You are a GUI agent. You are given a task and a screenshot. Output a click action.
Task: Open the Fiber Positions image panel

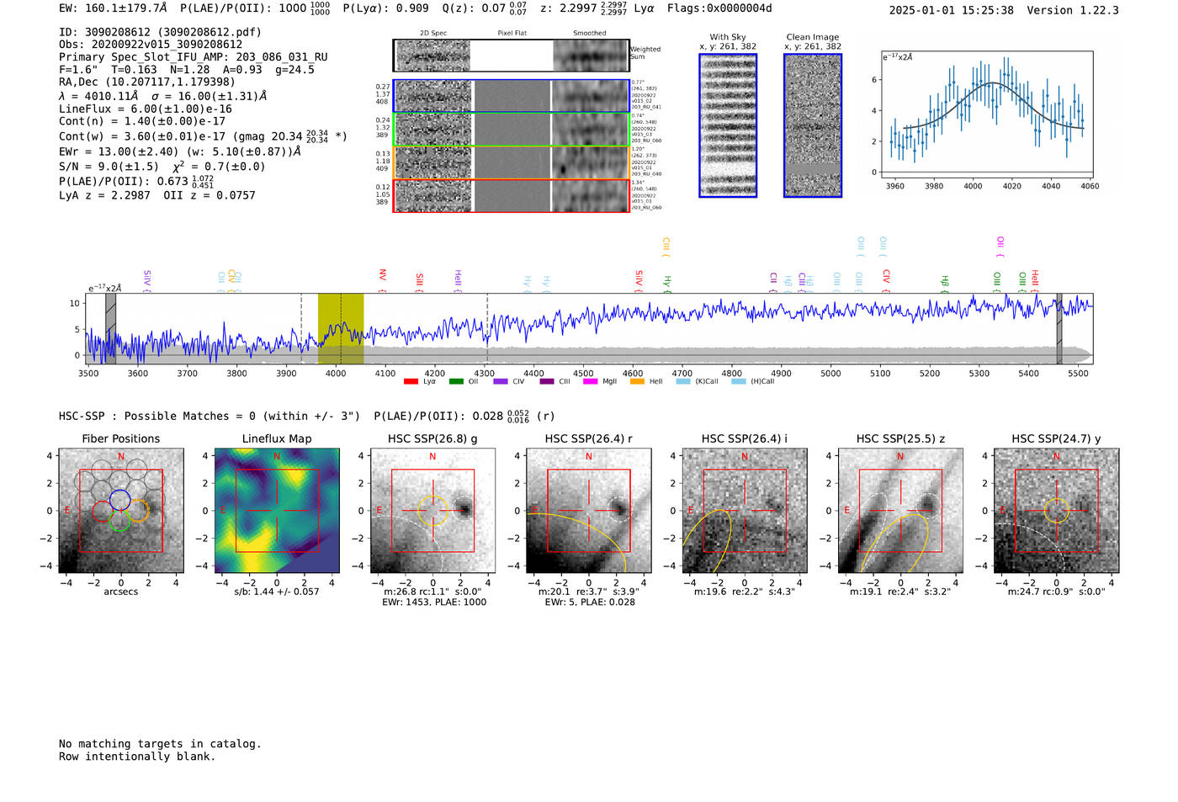pyautogui.click(x=121, y=511)
